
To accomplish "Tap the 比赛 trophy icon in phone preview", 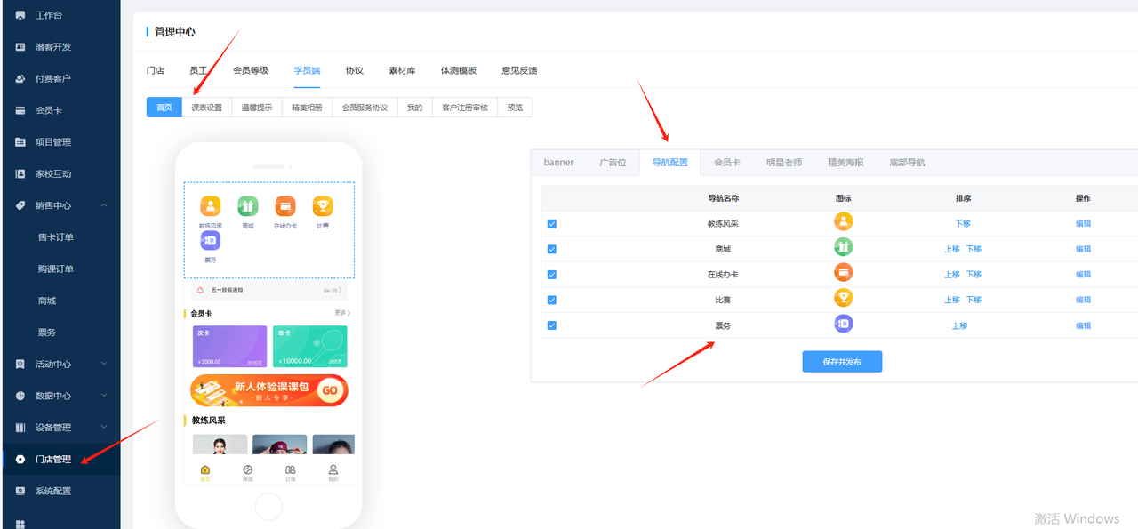I will (x=323, y=206).
